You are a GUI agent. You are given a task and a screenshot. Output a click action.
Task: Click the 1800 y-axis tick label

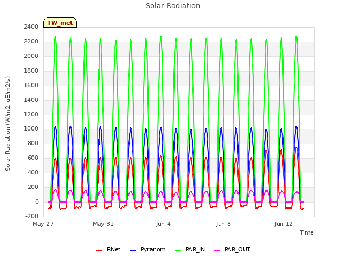tap(31, 70)
